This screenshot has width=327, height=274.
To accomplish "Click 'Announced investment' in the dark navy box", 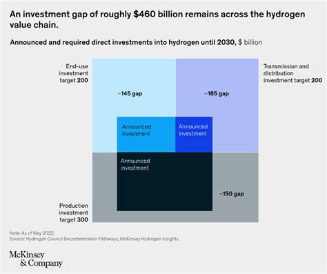I will click(135, 164).
